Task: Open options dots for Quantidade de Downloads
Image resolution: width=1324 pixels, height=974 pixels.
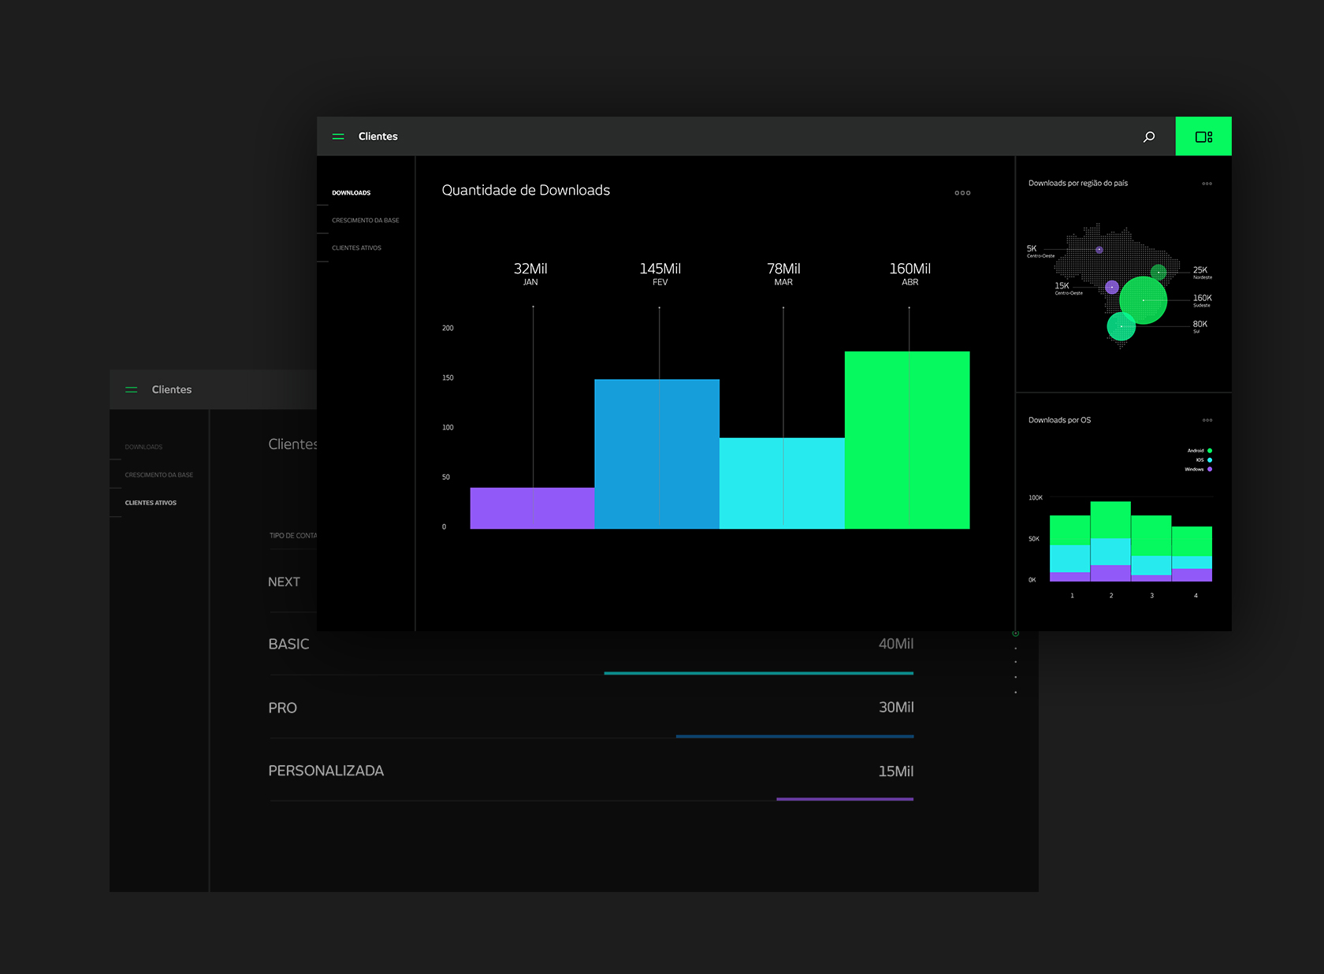Action: click(962, 193)
